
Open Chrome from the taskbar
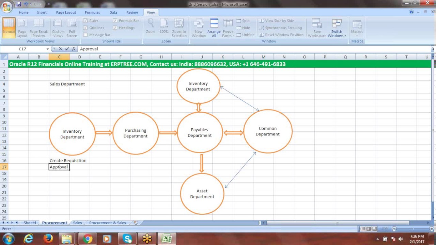pos(88,239)
